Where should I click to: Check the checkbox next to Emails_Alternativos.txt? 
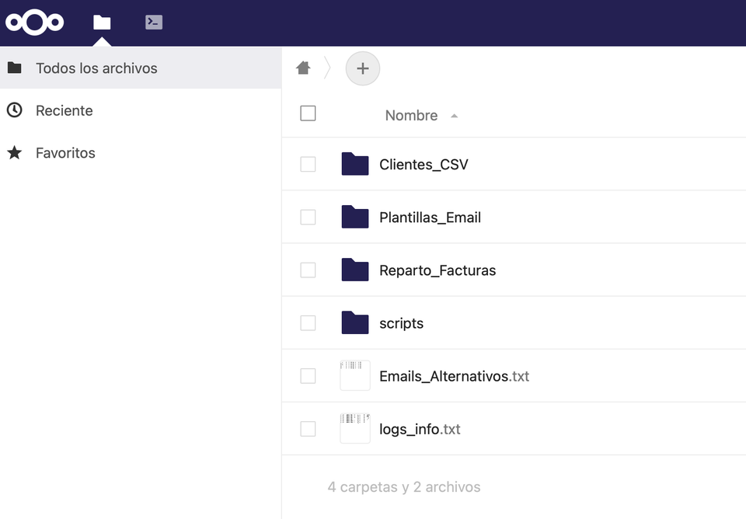coord(308,375)
